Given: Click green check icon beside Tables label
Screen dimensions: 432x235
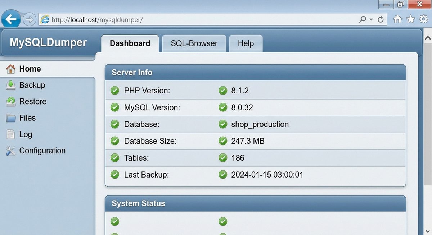Looking at the screenshot, I should (x=115, y=158).
